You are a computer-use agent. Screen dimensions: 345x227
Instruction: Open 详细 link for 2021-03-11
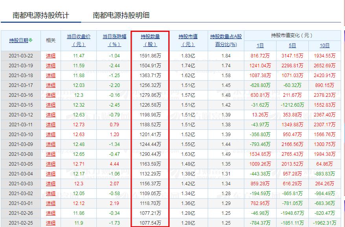[x=51, y=125]
